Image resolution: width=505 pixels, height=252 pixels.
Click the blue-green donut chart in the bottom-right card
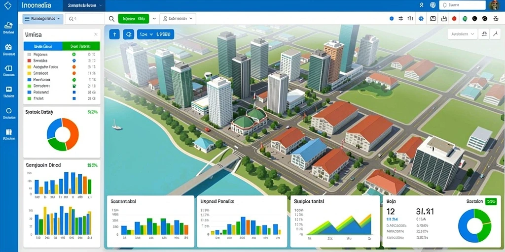pyautogui.click(x=475, y=225)
